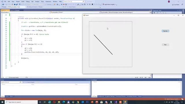This screenshot has width=185, height=104.
Task: Close the Form1.cs editor tab
Action: click(9, 10)
